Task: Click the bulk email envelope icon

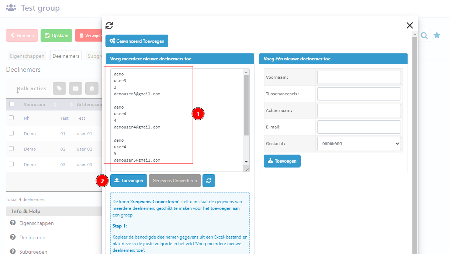Action: point(76,88)
